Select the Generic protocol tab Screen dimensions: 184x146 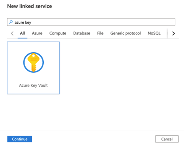tap(125, 33)
